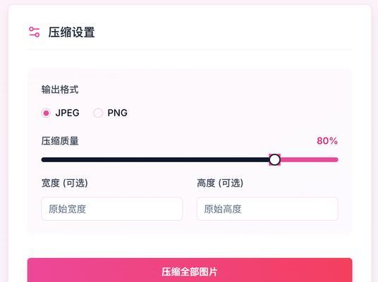Viewport: 378px width, 282px height.
Task: Click the 宽度 (可选) label
Action: (x=64, y=183)
